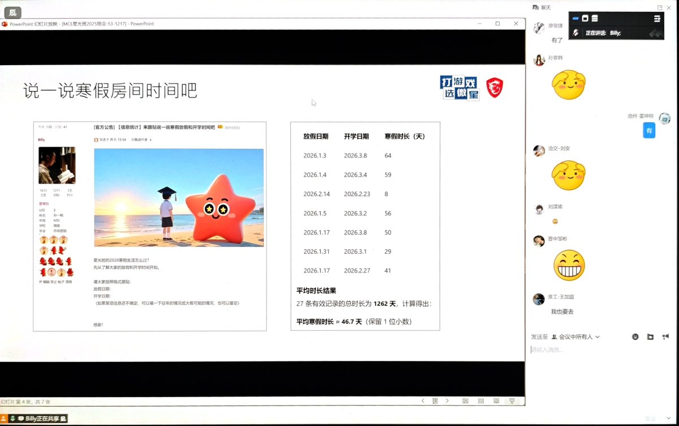Toggle the muted microphone icon in speaker bar
The image size is (679, 426).
[575, 33]
